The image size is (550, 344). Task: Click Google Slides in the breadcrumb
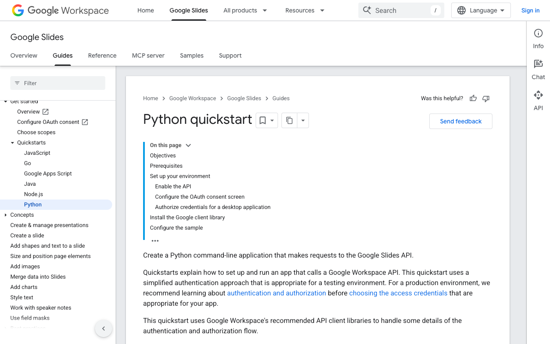244,98
